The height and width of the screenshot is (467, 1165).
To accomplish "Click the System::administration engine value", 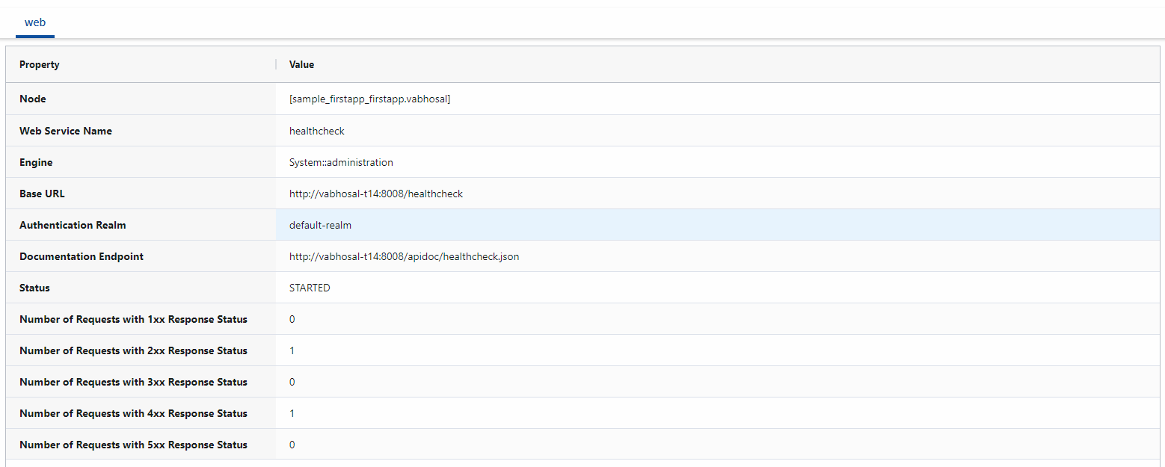I will pos(341,162).
